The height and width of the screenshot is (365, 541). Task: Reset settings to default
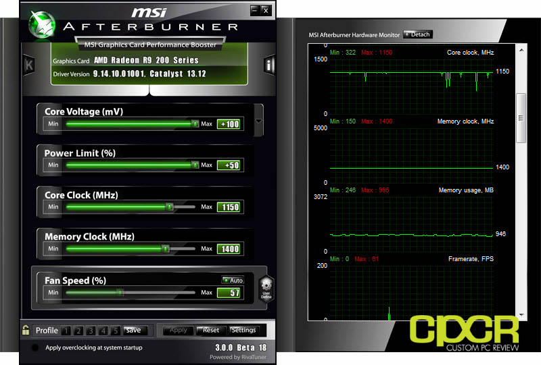point(211,330)
